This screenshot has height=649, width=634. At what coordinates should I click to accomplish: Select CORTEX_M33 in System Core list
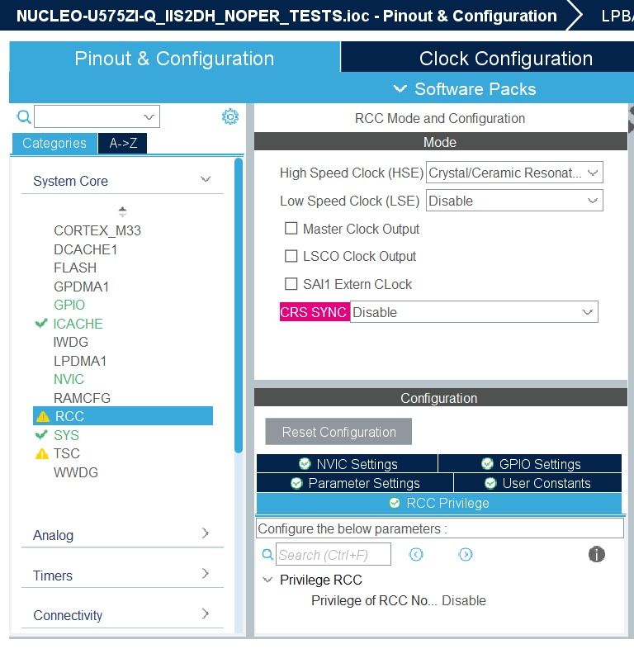pyautogui.click(x=97, y=230)
